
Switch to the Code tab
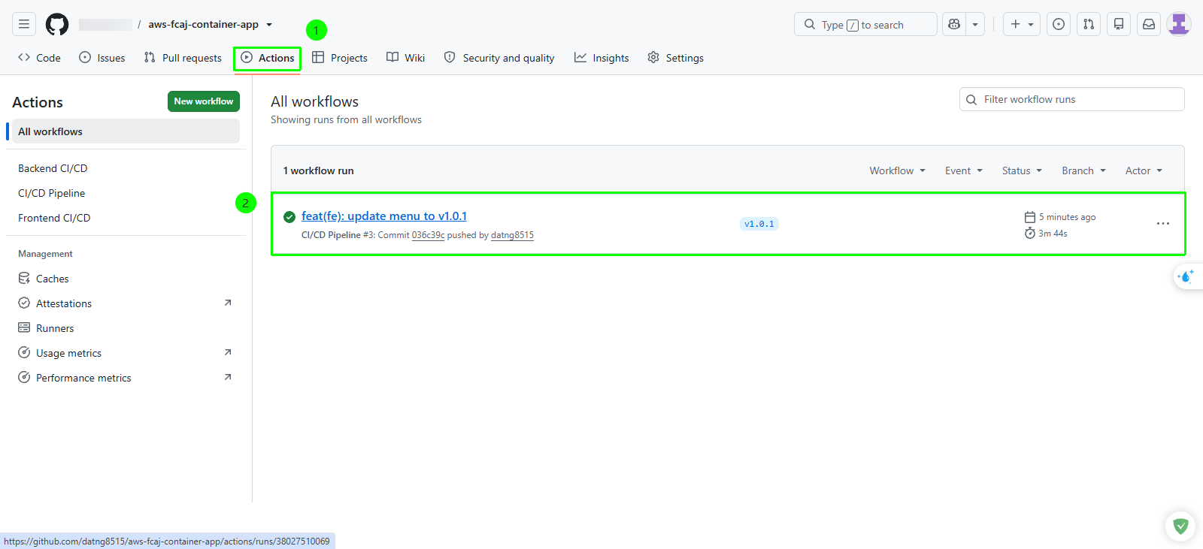tap(39, 58)
